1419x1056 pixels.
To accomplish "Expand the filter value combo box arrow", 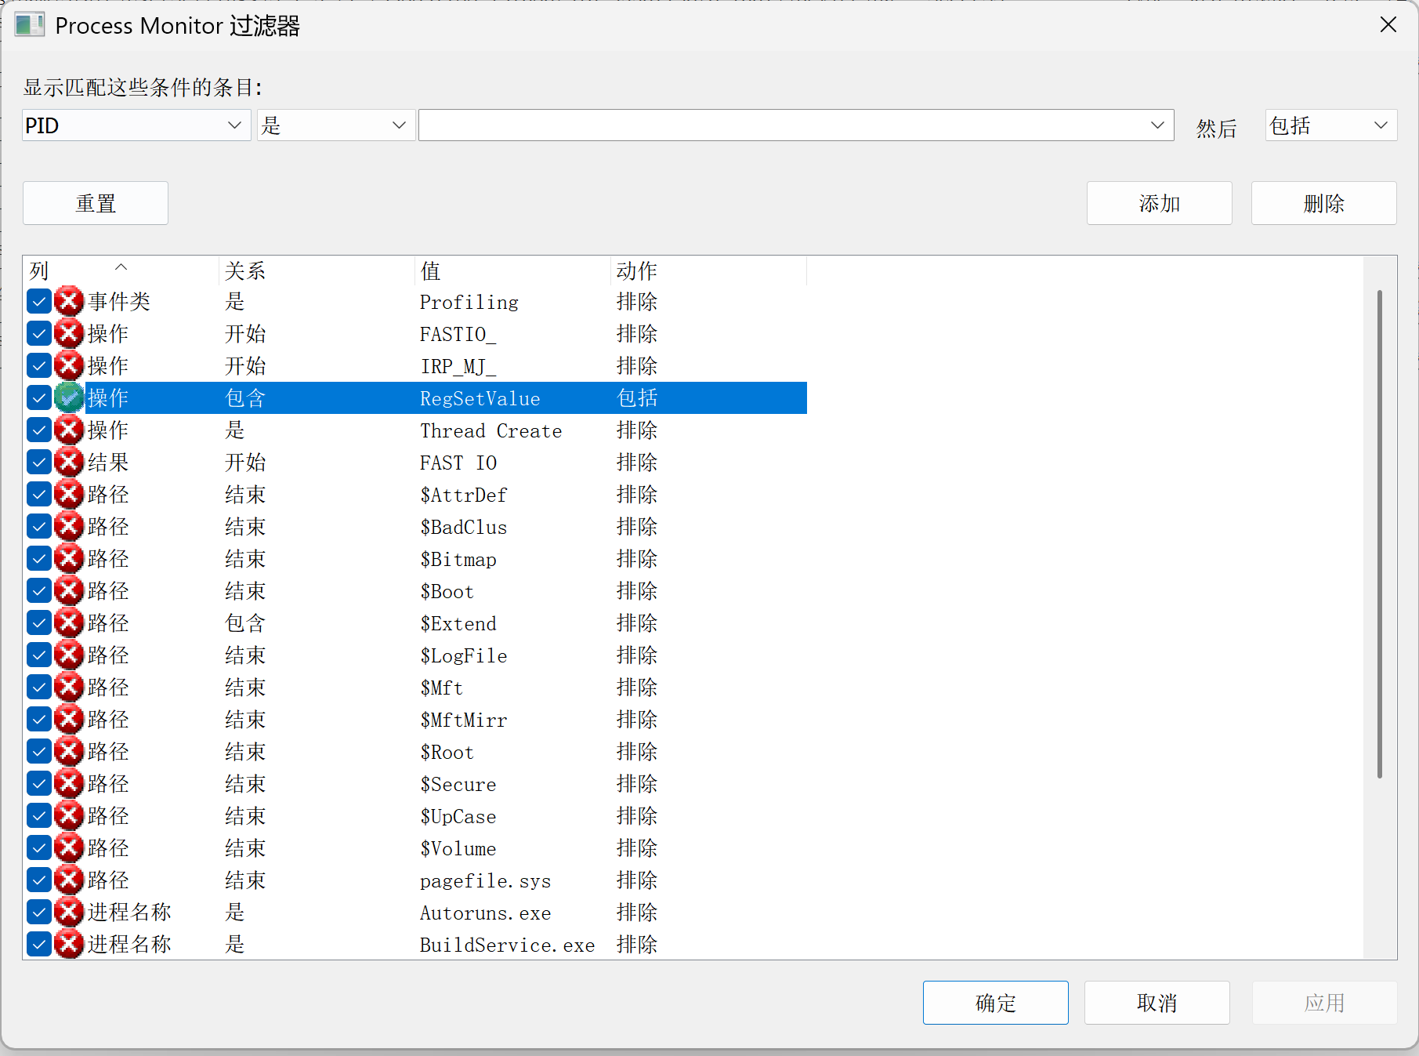I will pos(1157,125).
